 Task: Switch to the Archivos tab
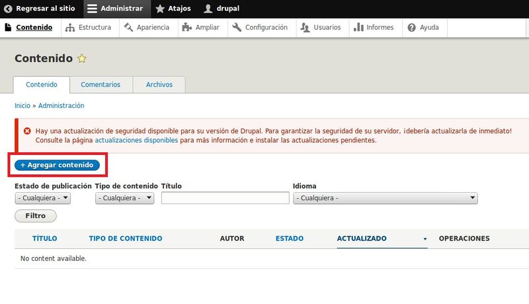click(x=159, y=85)
